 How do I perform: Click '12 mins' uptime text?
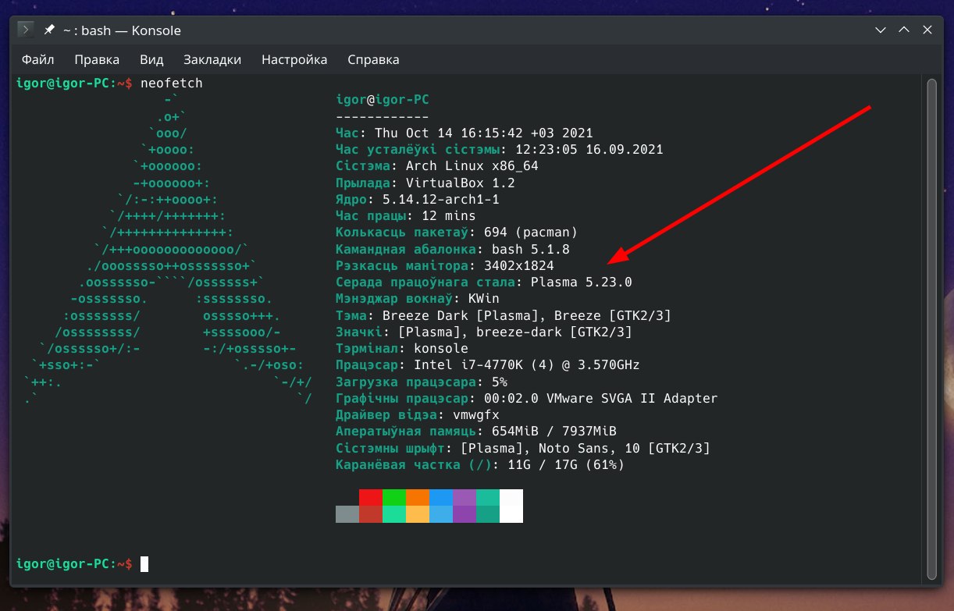pyautogui.click(x=449, y=216)
